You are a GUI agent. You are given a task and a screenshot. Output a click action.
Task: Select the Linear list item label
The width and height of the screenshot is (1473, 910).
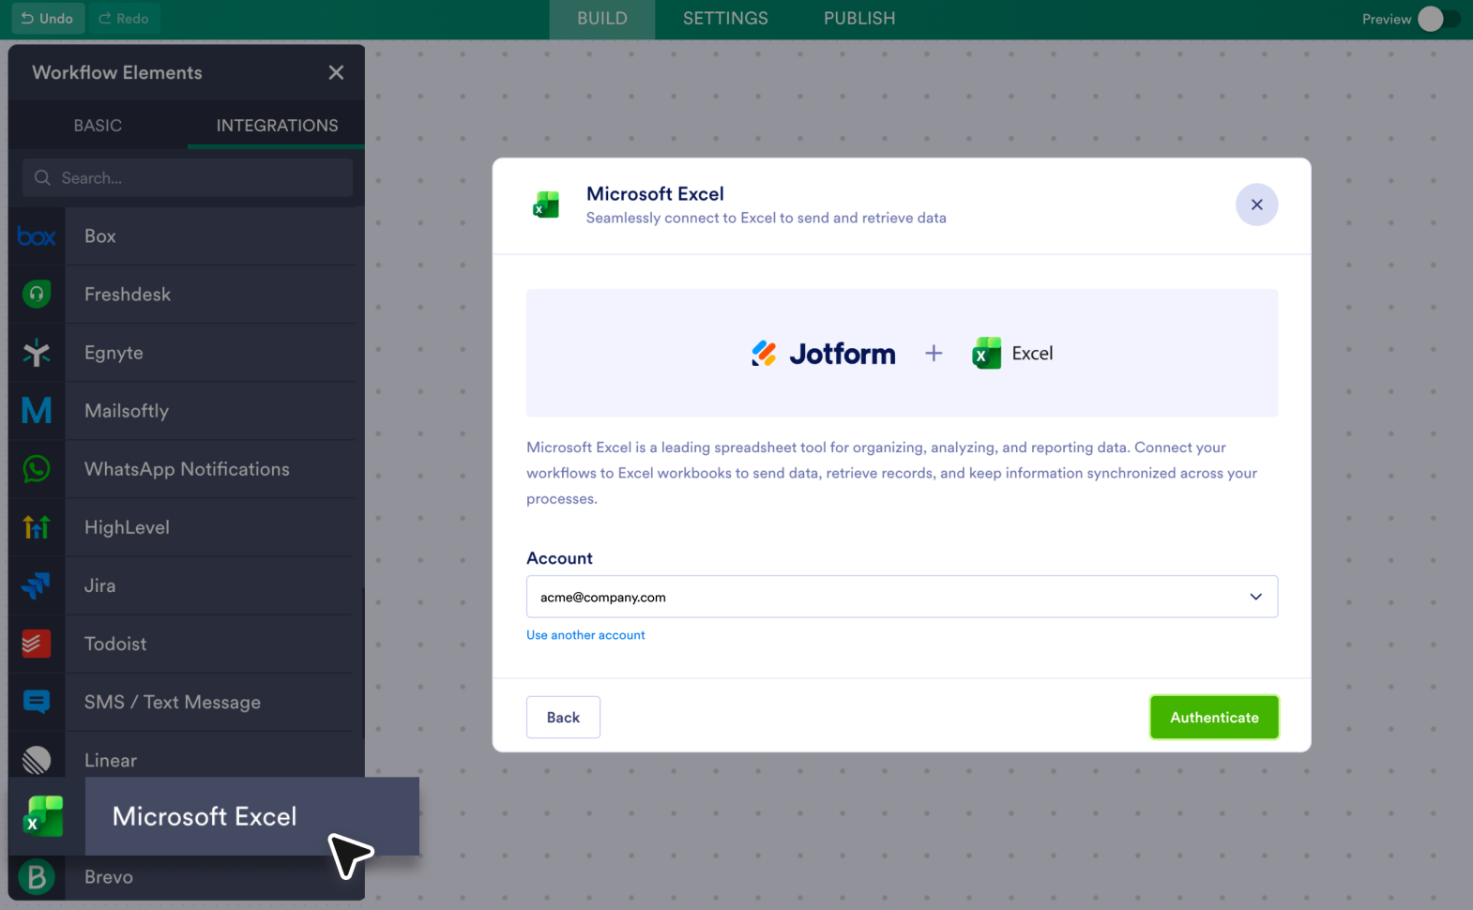(x=111, y=760)
